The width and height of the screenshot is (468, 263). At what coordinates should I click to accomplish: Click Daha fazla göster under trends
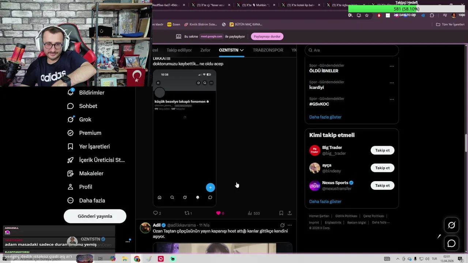pyautogui.click(x=325, y=117)
